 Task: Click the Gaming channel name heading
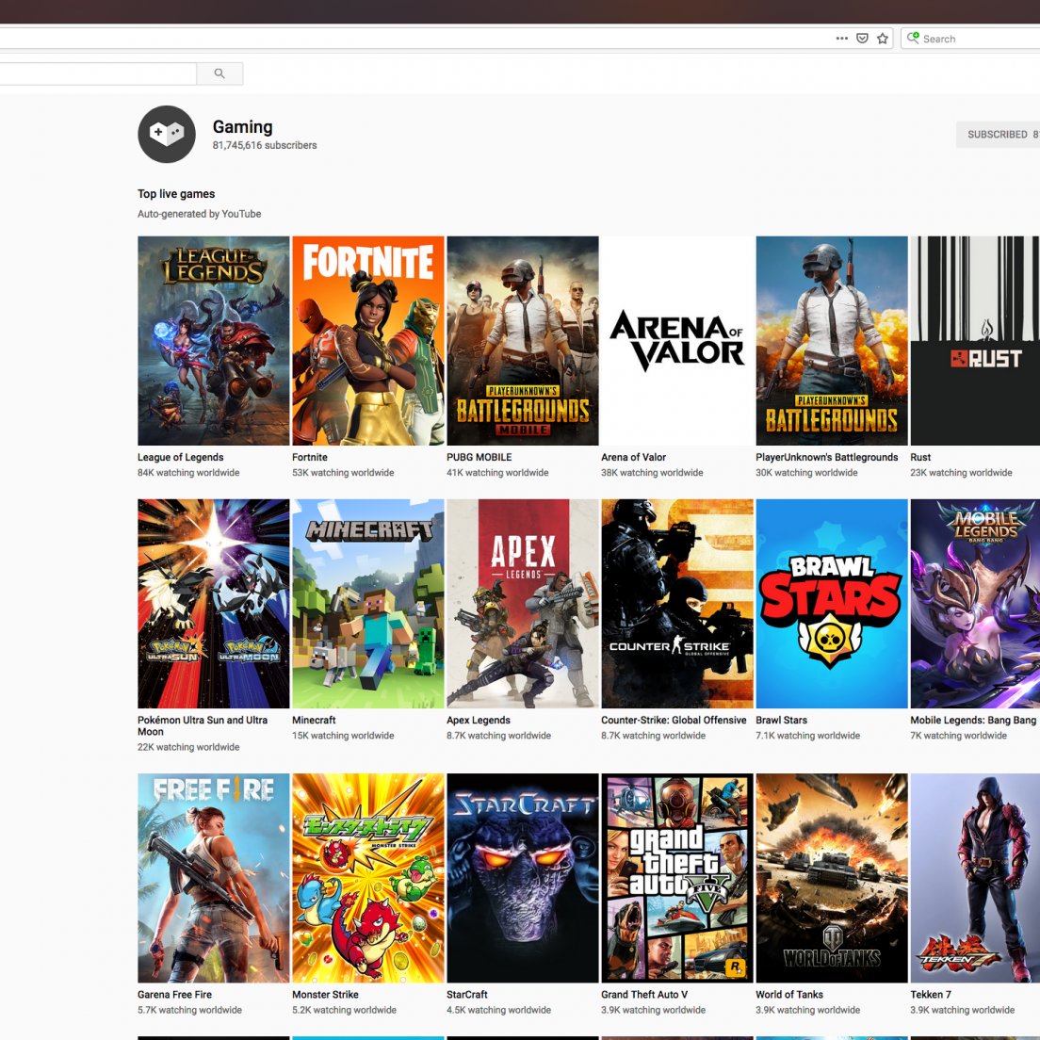click(x=243, y=127)
